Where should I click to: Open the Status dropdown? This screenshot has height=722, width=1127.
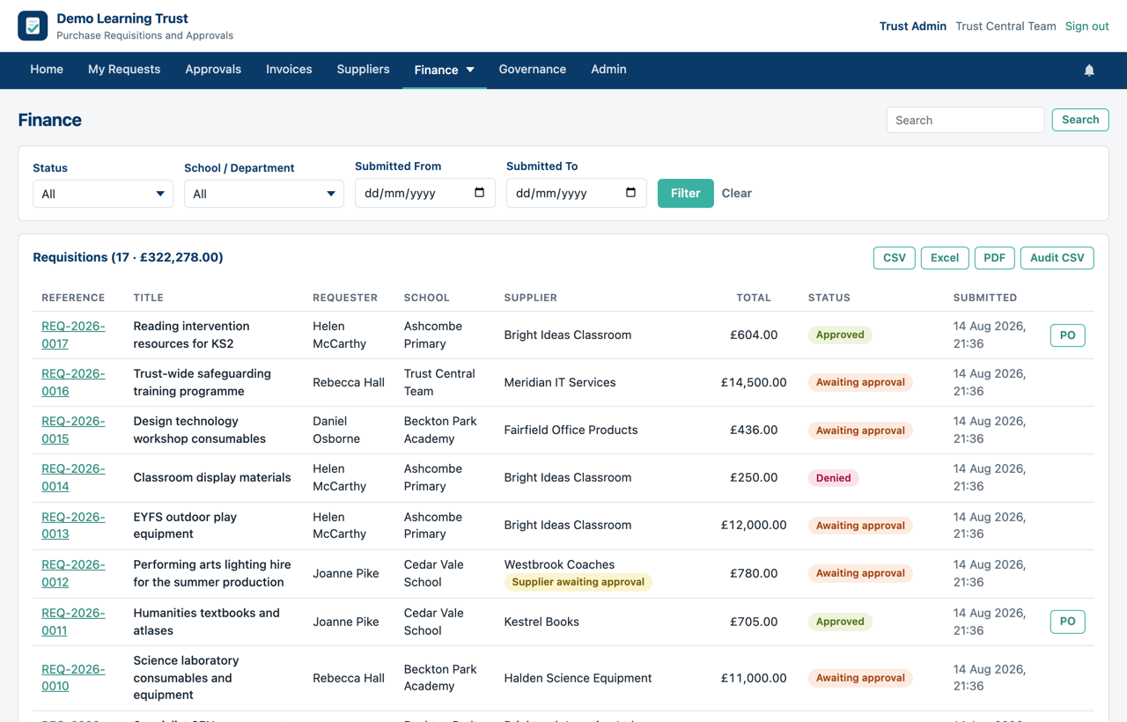(x=103, y=194)
